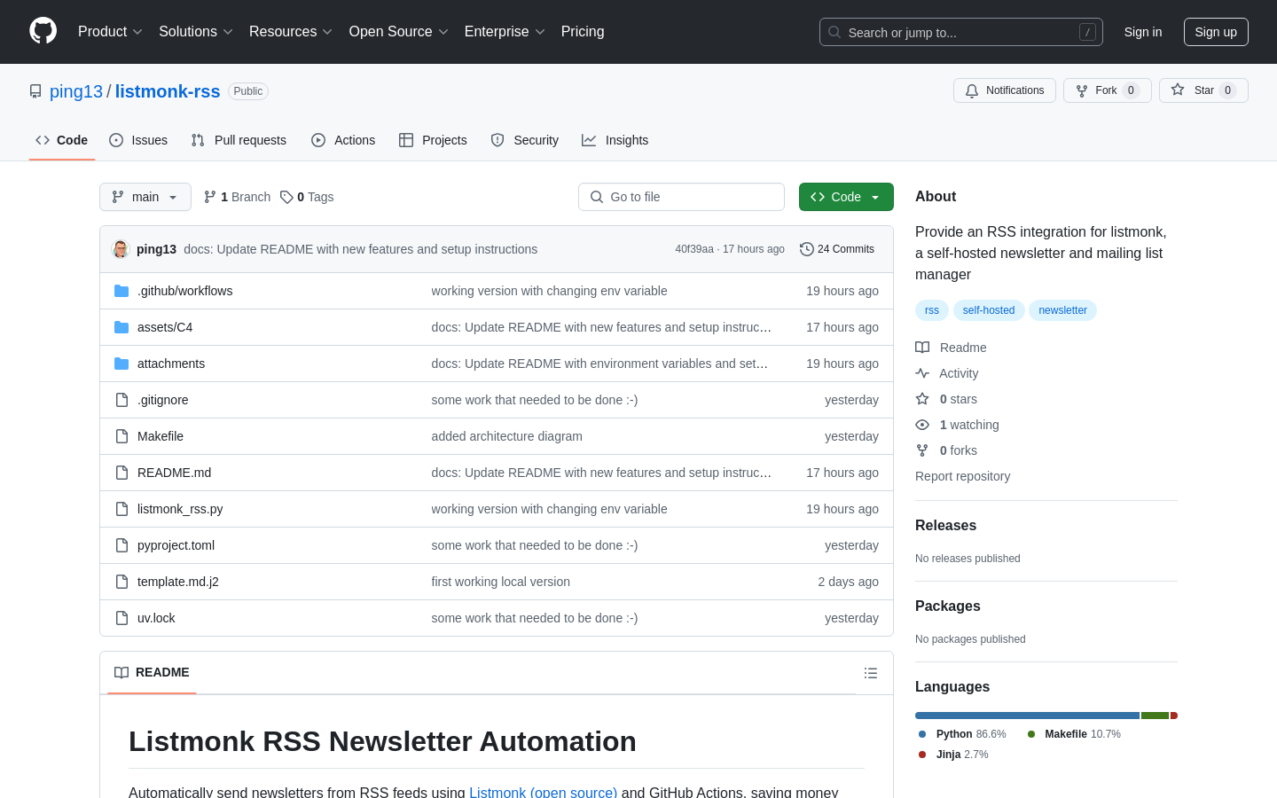Click the Python blue language bar segment
This screenshot has height=798, width=1277.
coord(1027,716)
